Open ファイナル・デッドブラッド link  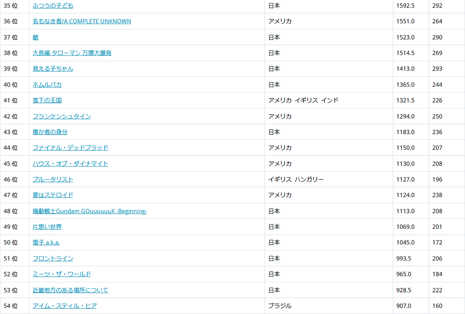[71, 148]
